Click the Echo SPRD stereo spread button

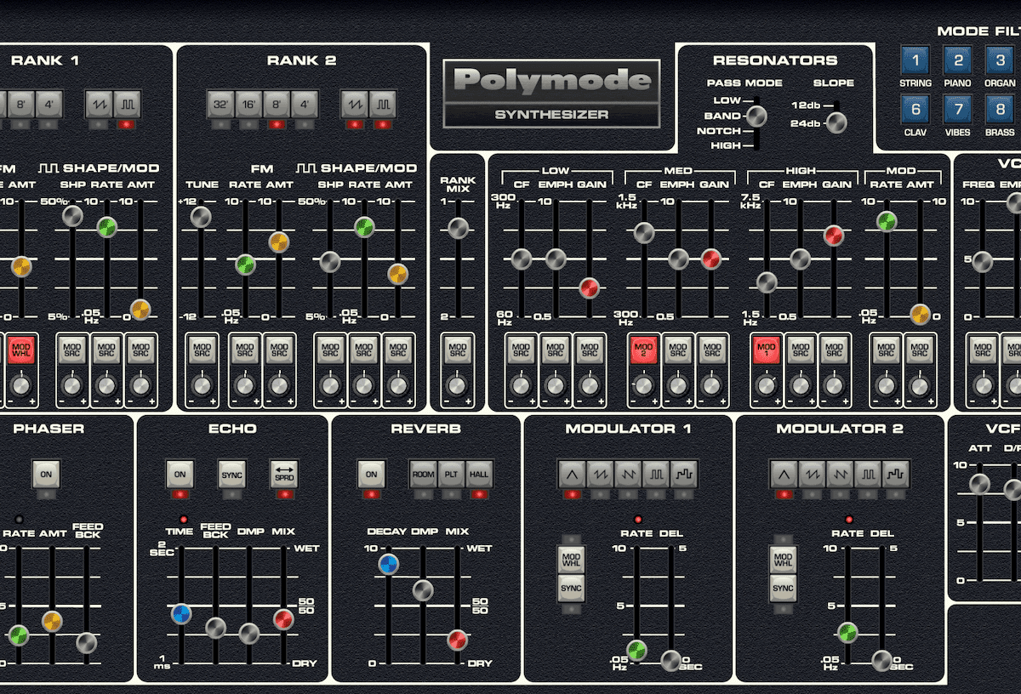click(x=283, y=474)
